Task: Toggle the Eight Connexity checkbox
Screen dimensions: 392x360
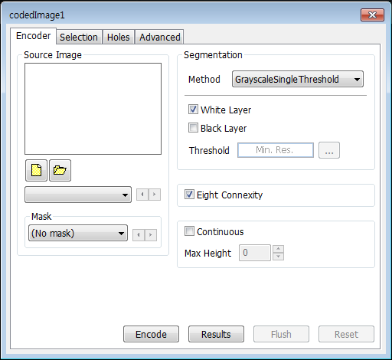Action: pos(189,195)
